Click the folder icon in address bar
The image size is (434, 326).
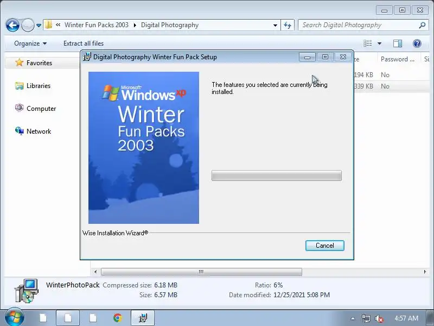click(49, 25)
